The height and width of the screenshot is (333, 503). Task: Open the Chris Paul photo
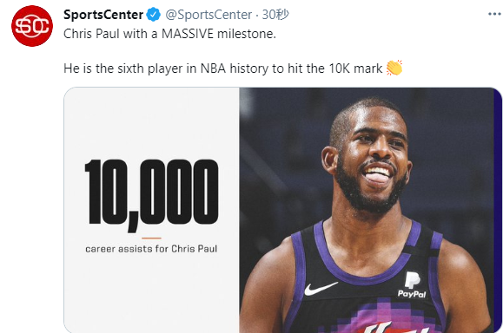pos(369,210)
